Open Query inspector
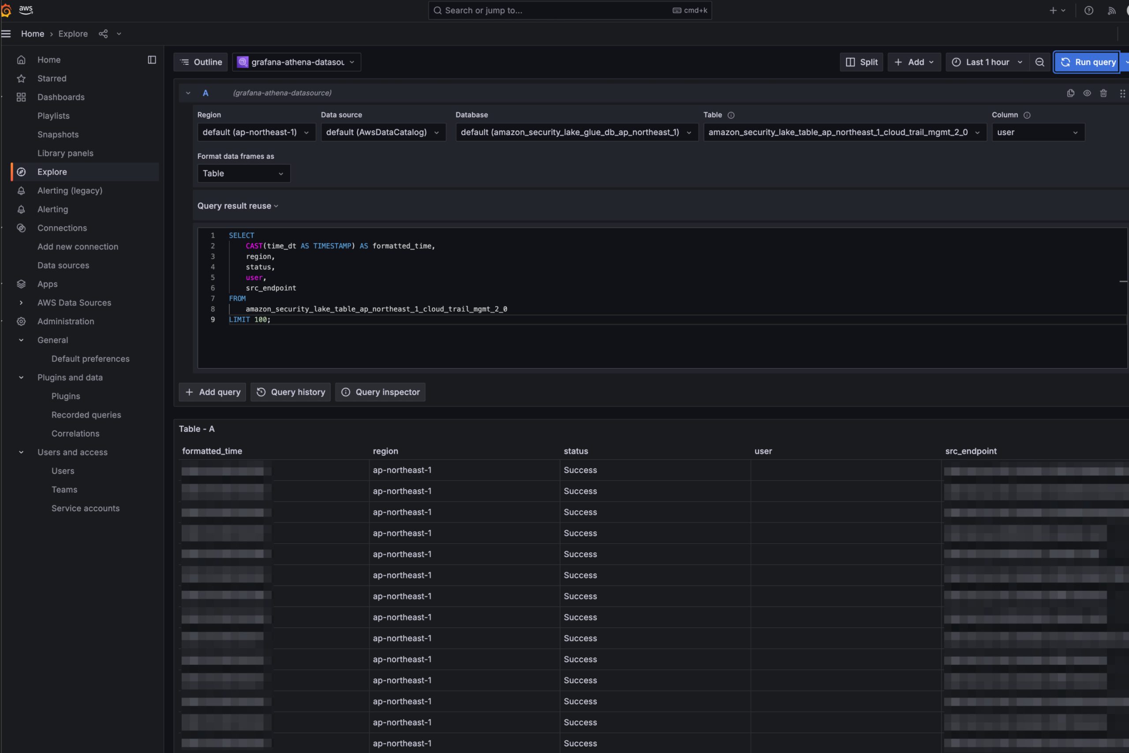1129x753 pixels. tap(380, 392)
